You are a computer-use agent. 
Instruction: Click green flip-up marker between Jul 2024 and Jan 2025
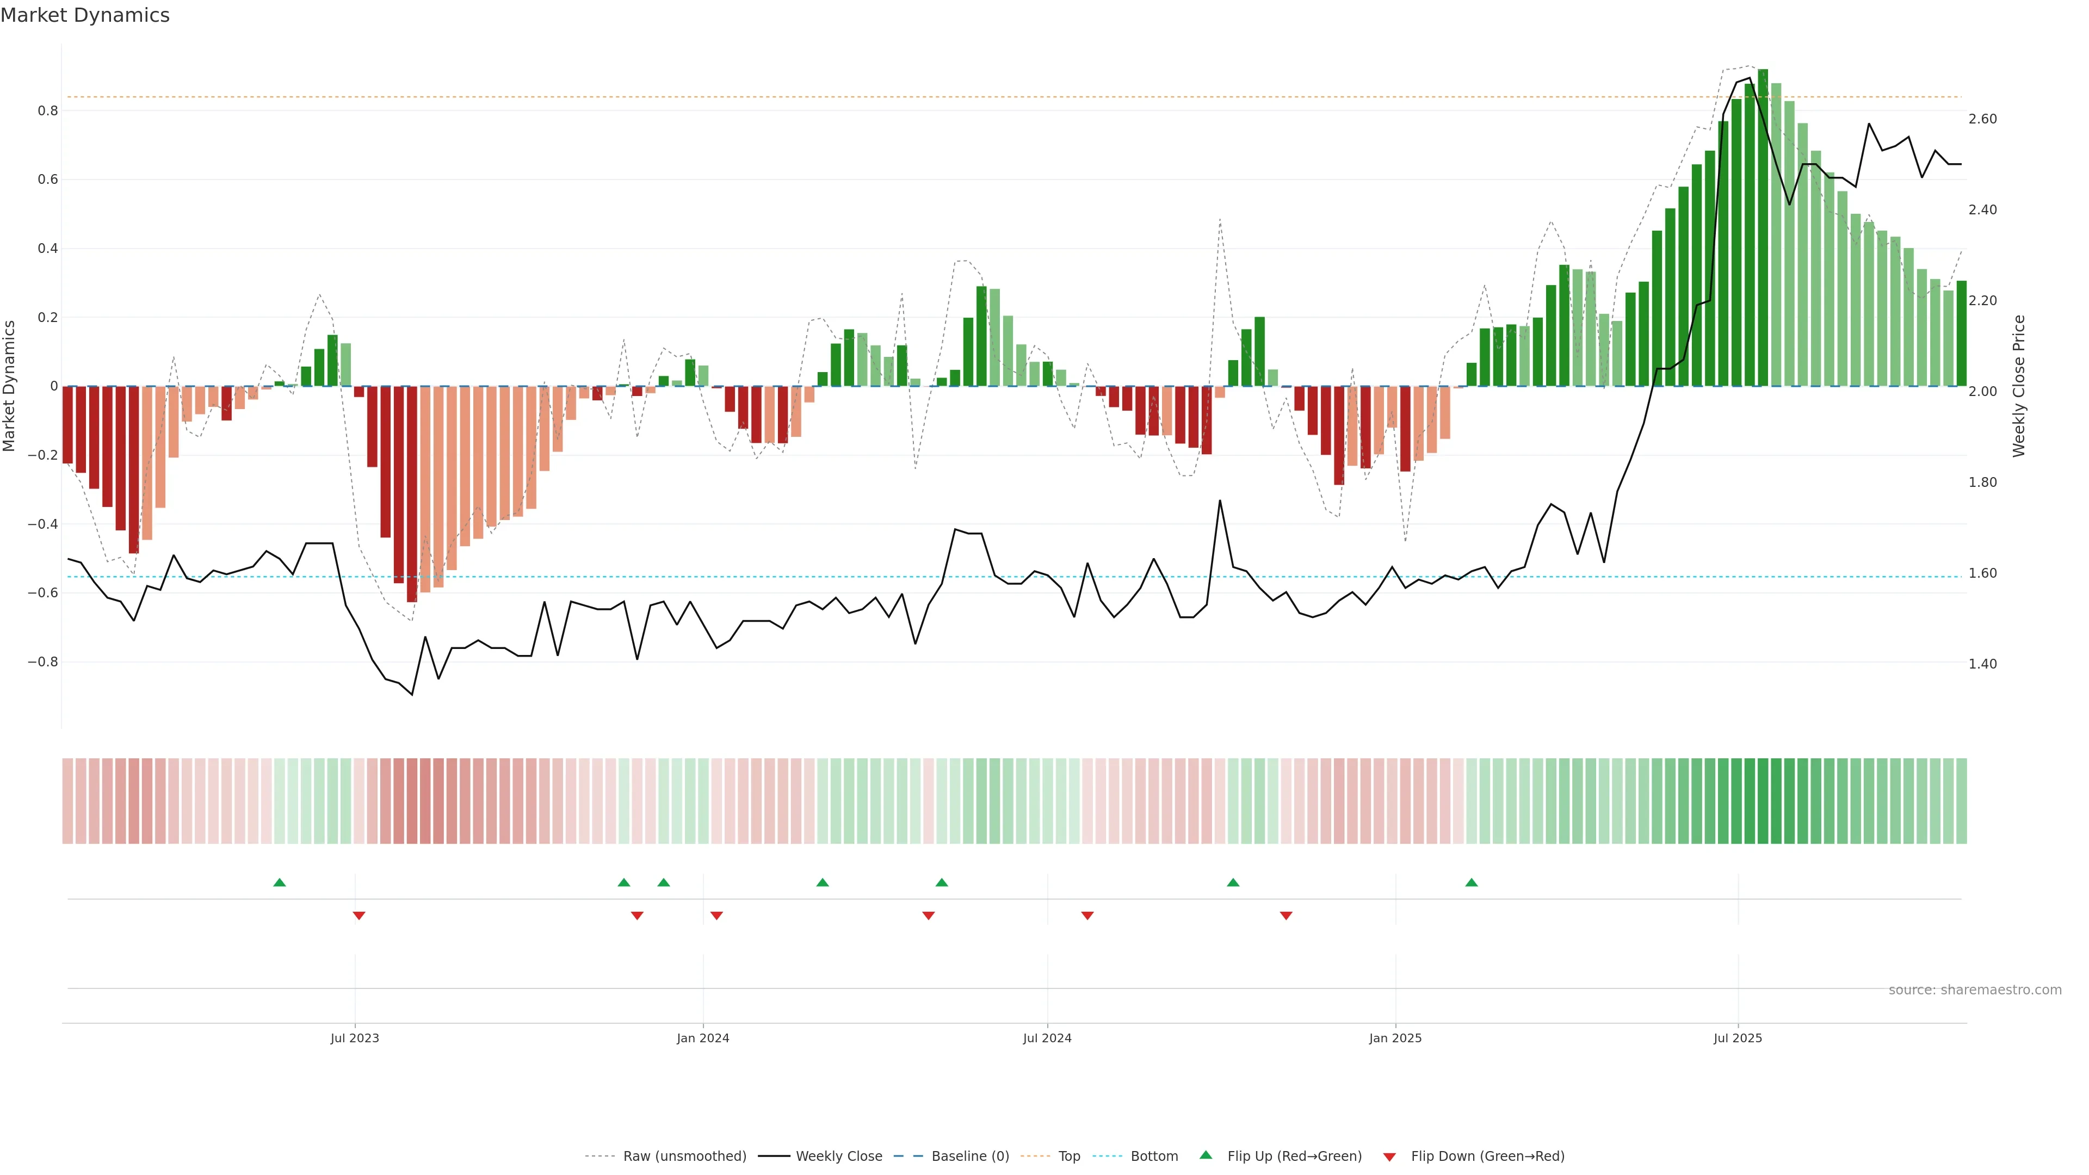[x=1233, y=882]
